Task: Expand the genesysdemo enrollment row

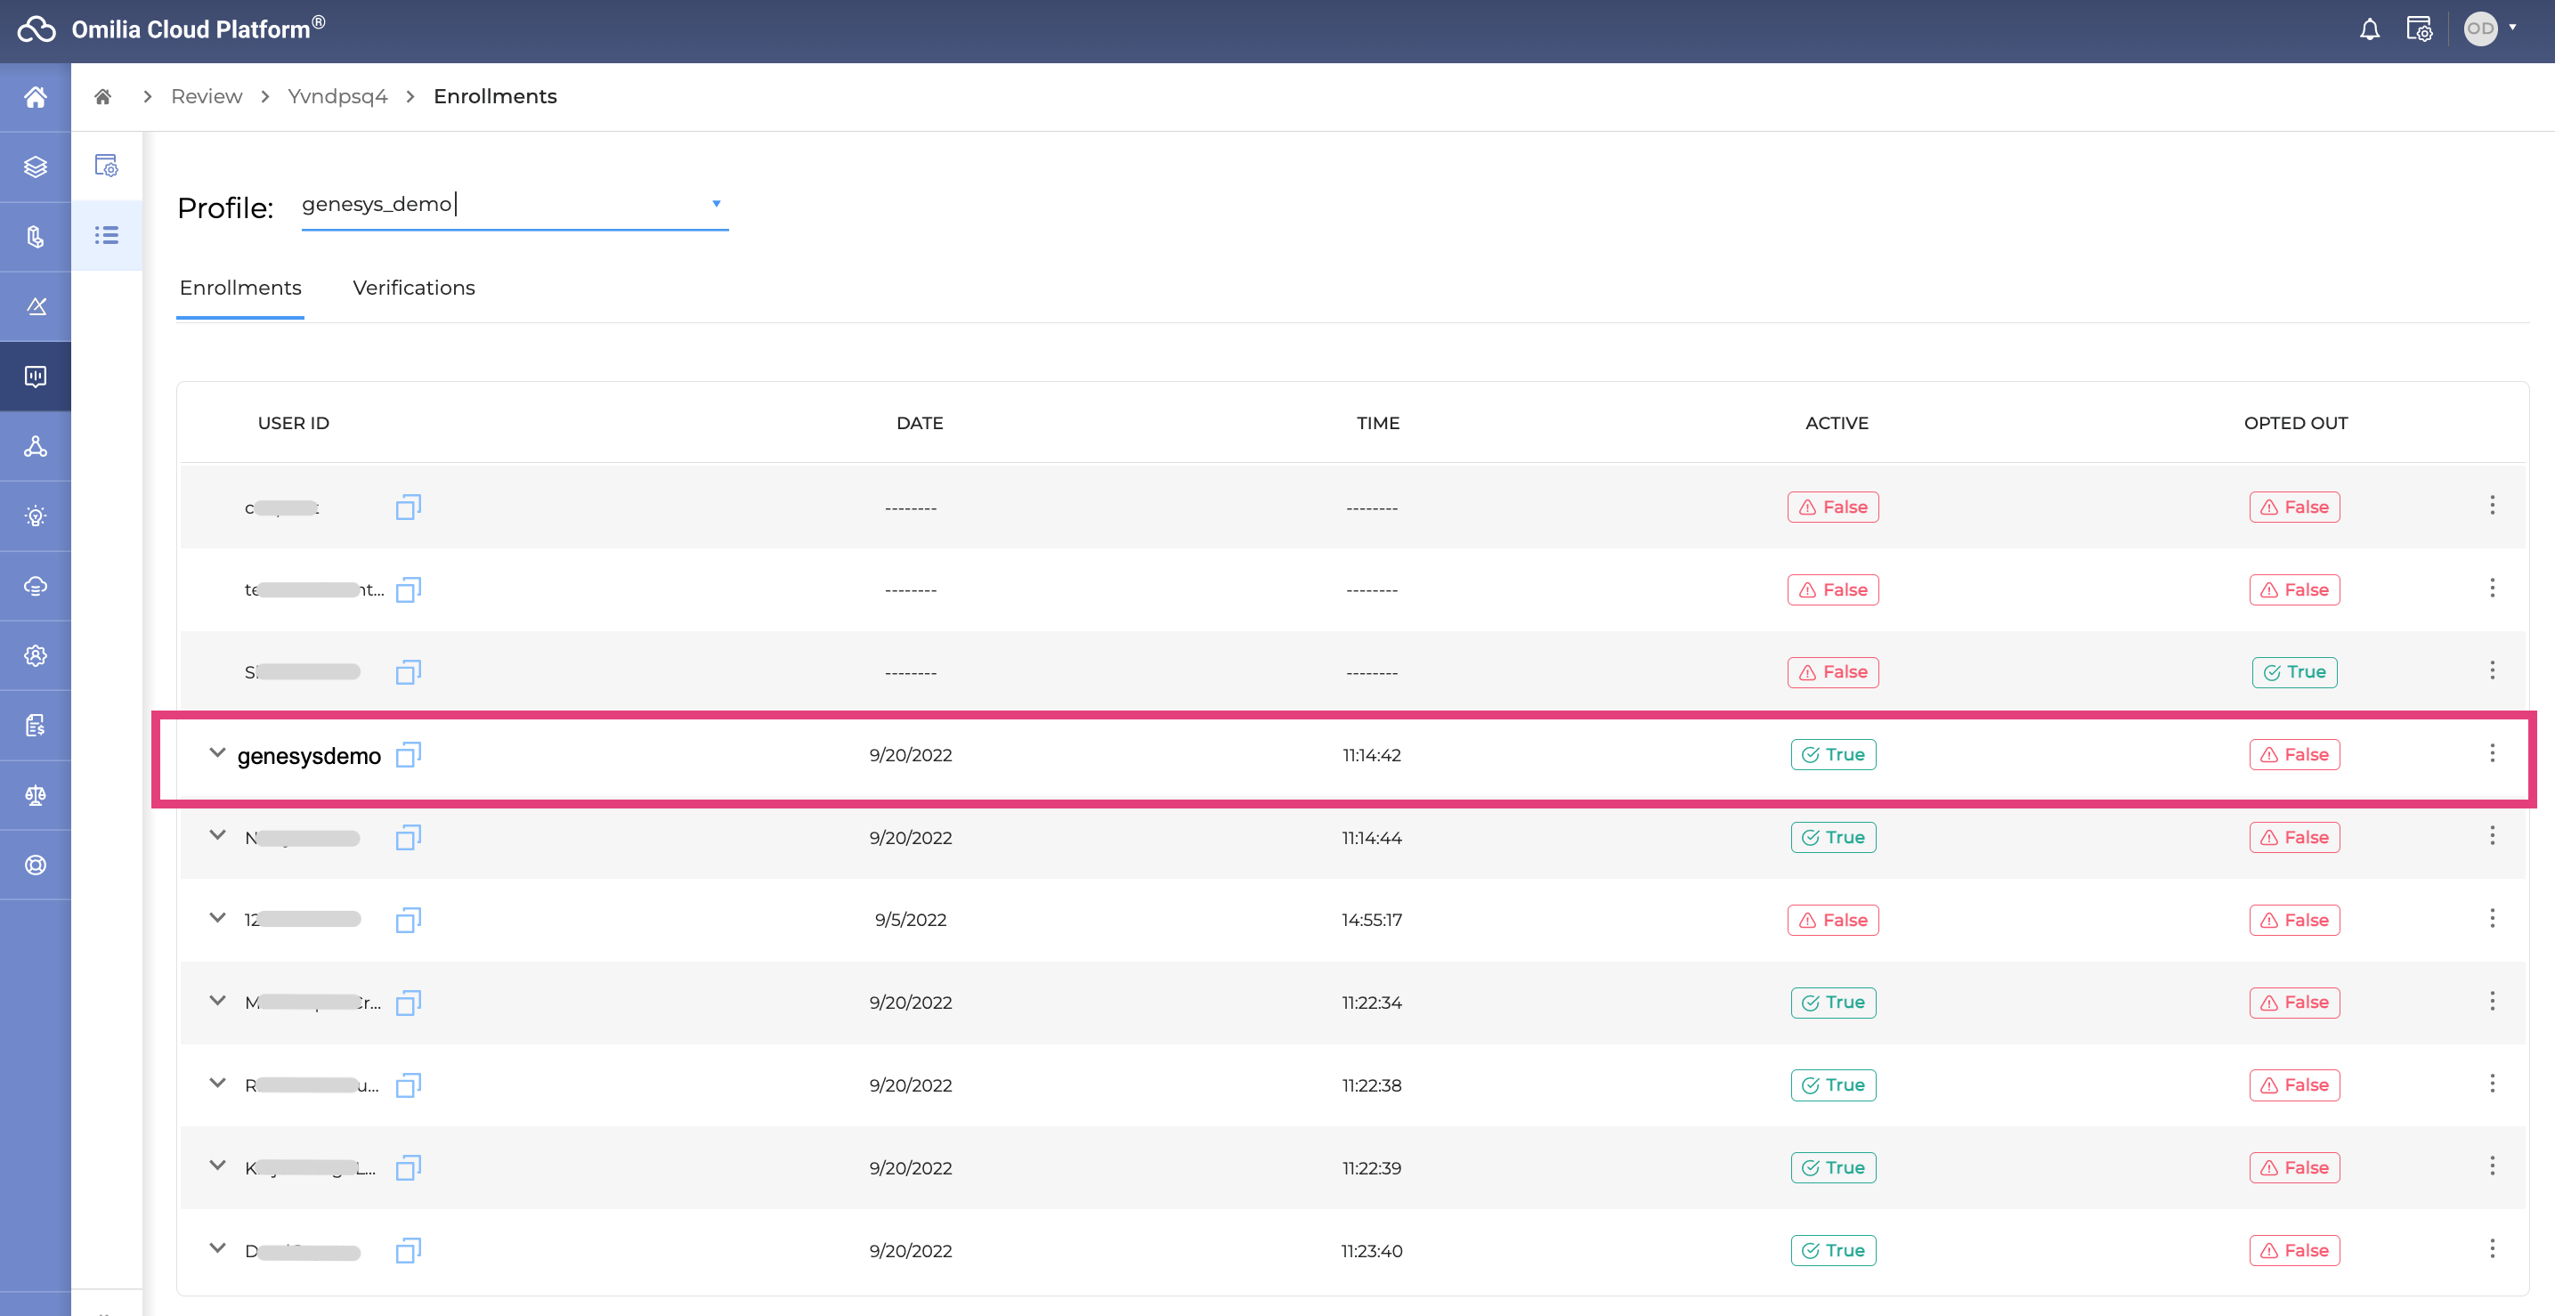Action: point(217,752)
